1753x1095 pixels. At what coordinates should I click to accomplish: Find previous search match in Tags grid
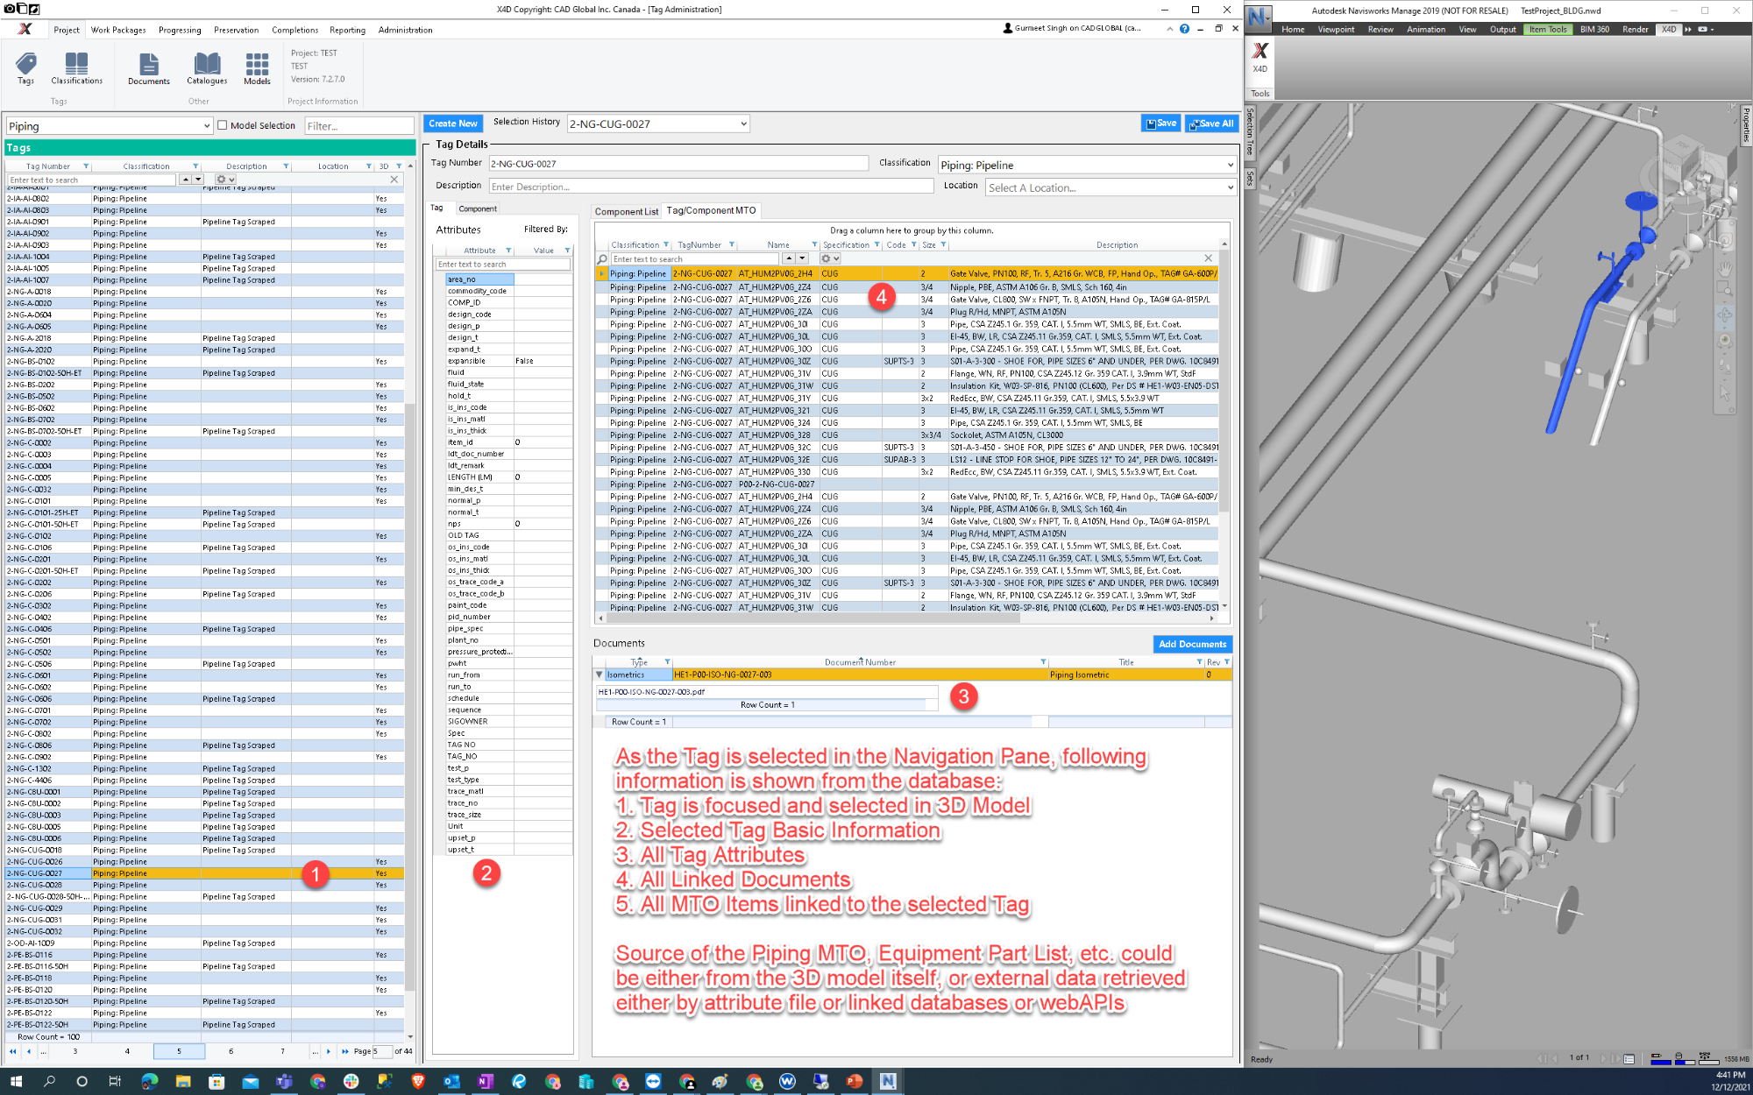tap(185, 180)
